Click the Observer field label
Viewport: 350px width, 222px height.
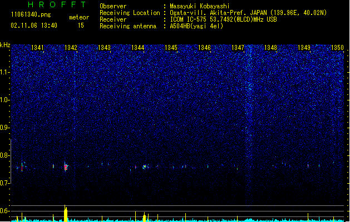coord(113,6)
